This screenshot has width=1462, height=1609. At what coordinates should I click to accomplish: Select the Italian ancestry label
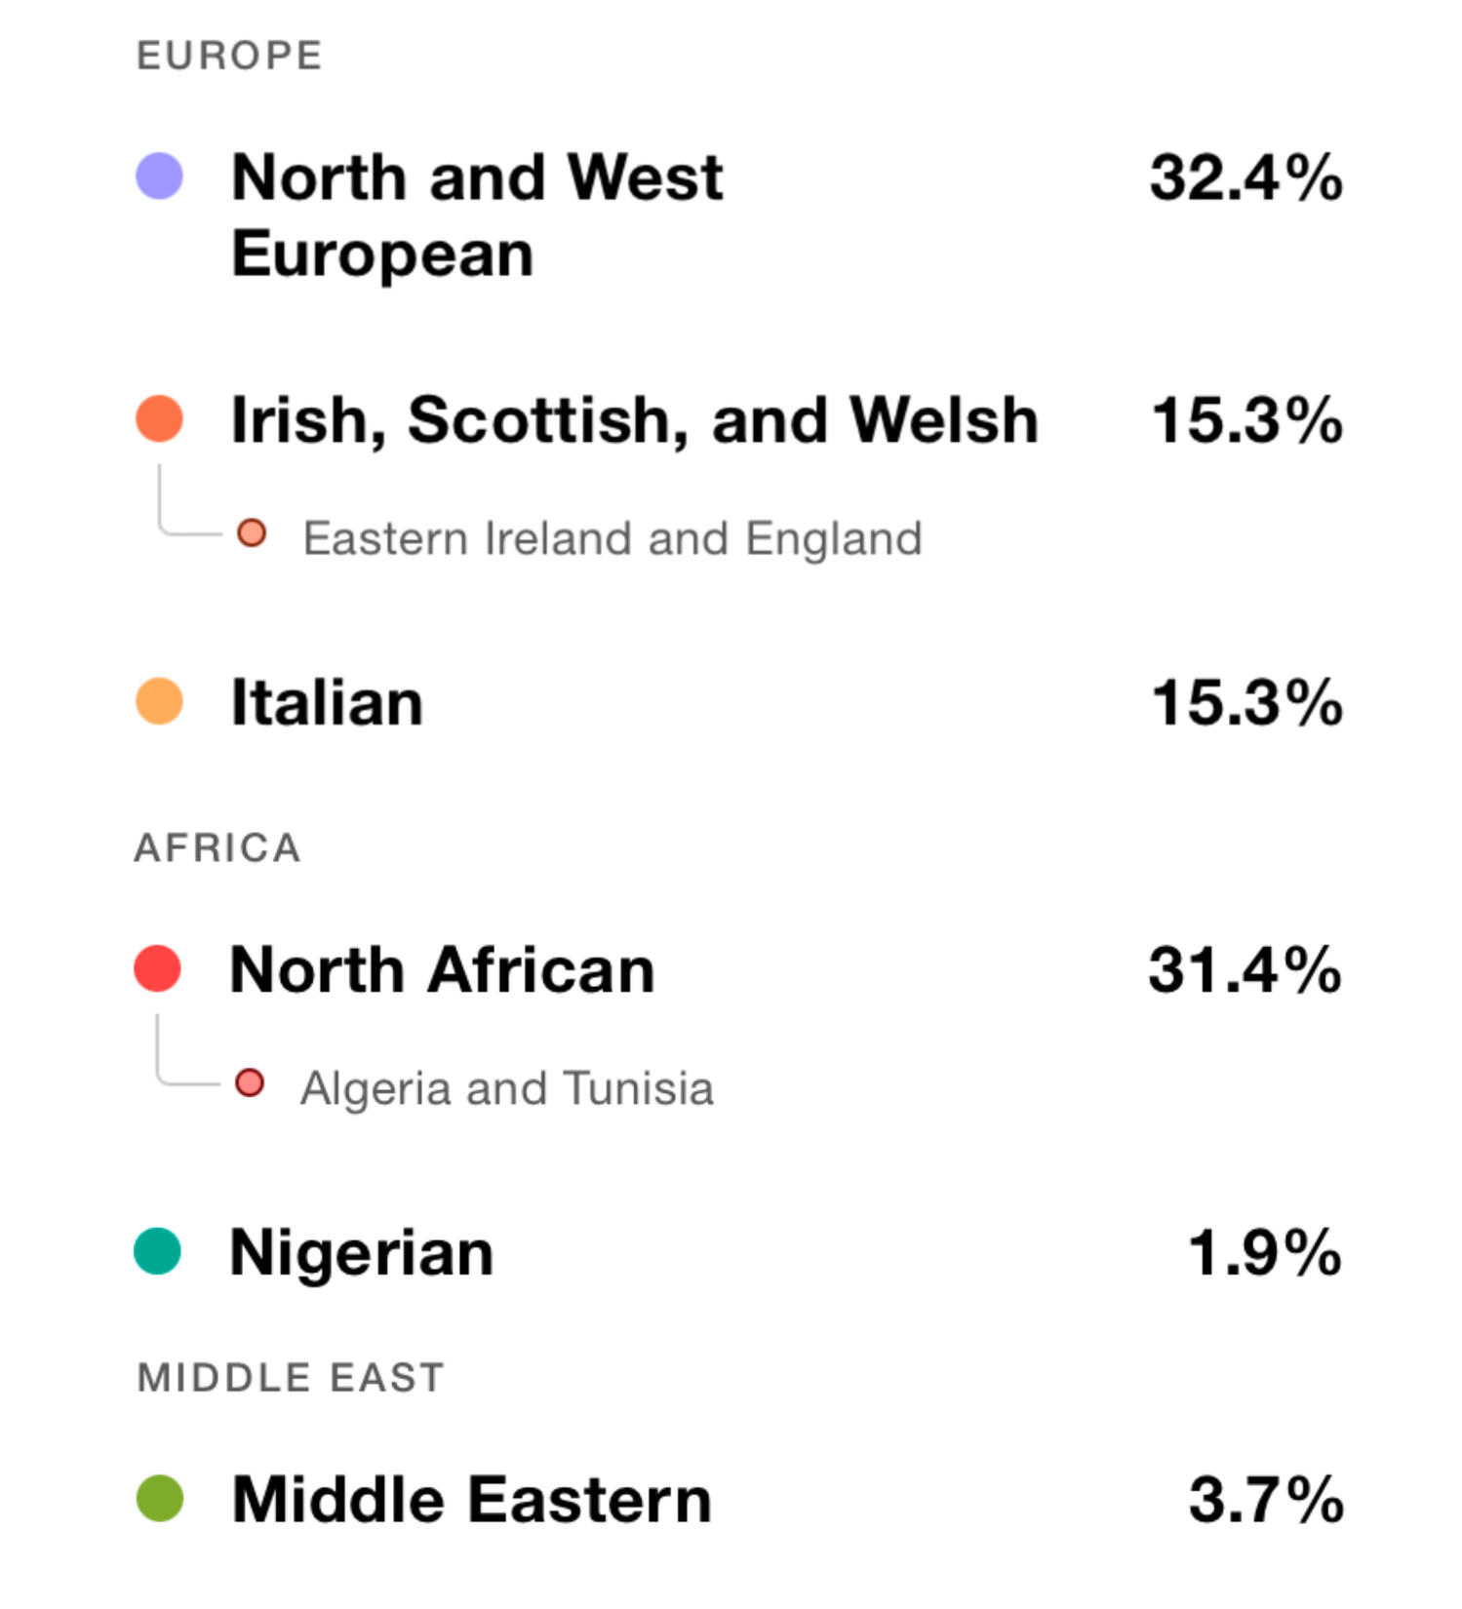pyautogui.click(x=327, y=702)
